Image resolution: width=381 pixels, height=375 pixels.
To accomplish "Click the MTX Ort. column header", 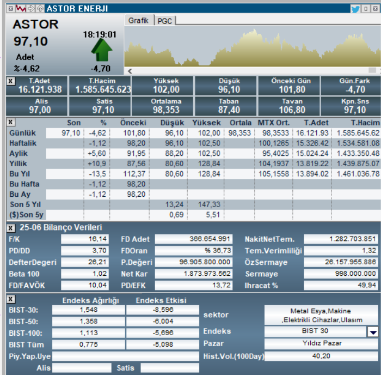I will [x=274, y=123].
